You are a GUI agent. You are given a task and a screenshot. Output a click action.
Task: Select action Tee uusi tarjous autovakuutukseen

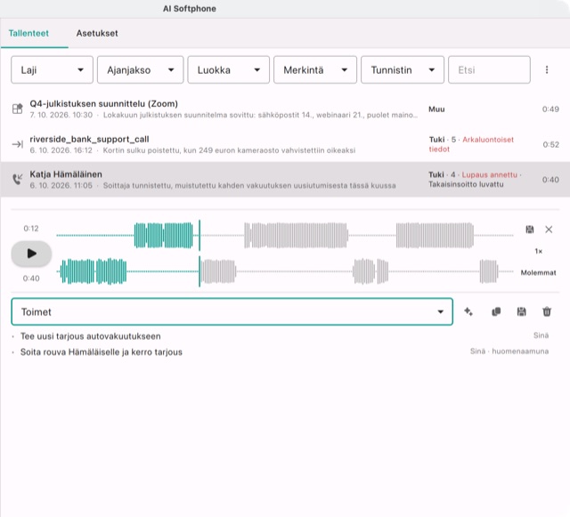(91, 336)
